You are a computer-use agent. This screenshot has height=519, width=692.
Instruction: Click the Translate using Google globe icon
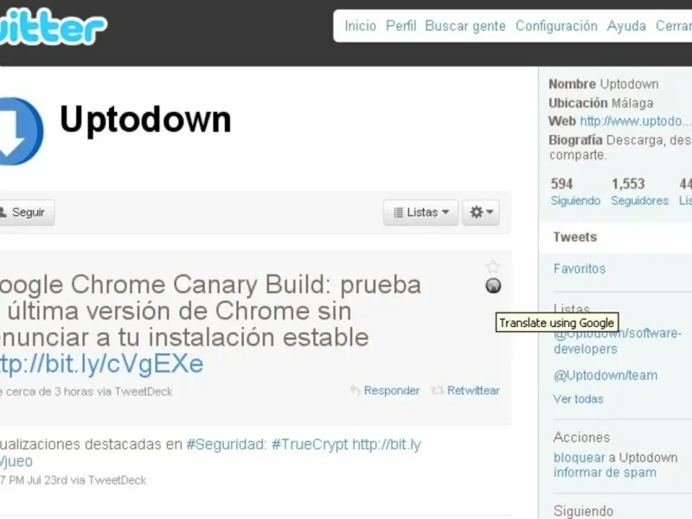click(493, 286)
